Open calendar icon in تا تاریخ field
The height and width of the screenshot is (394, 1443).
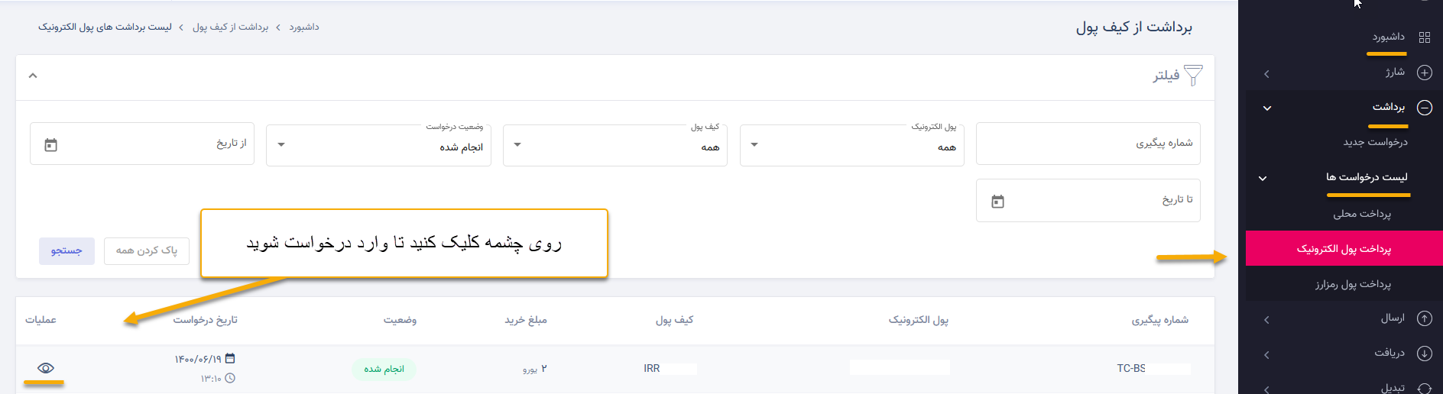(x=997, y=201)
